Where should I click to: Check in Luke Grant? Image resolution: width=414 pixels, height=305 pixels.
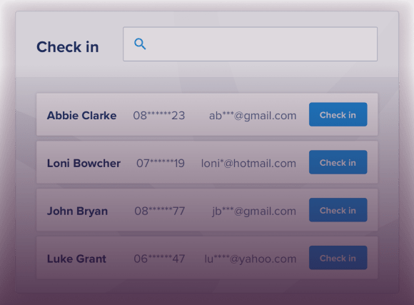pos(338,258)
